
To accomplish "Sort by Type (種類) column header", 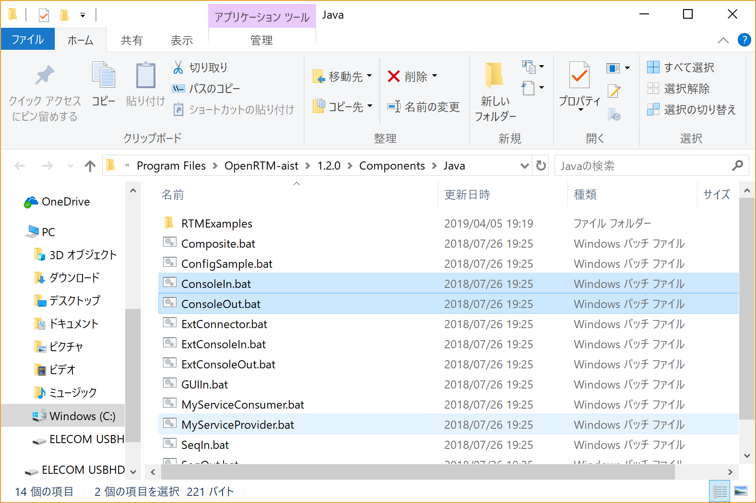I will (585, 194).
